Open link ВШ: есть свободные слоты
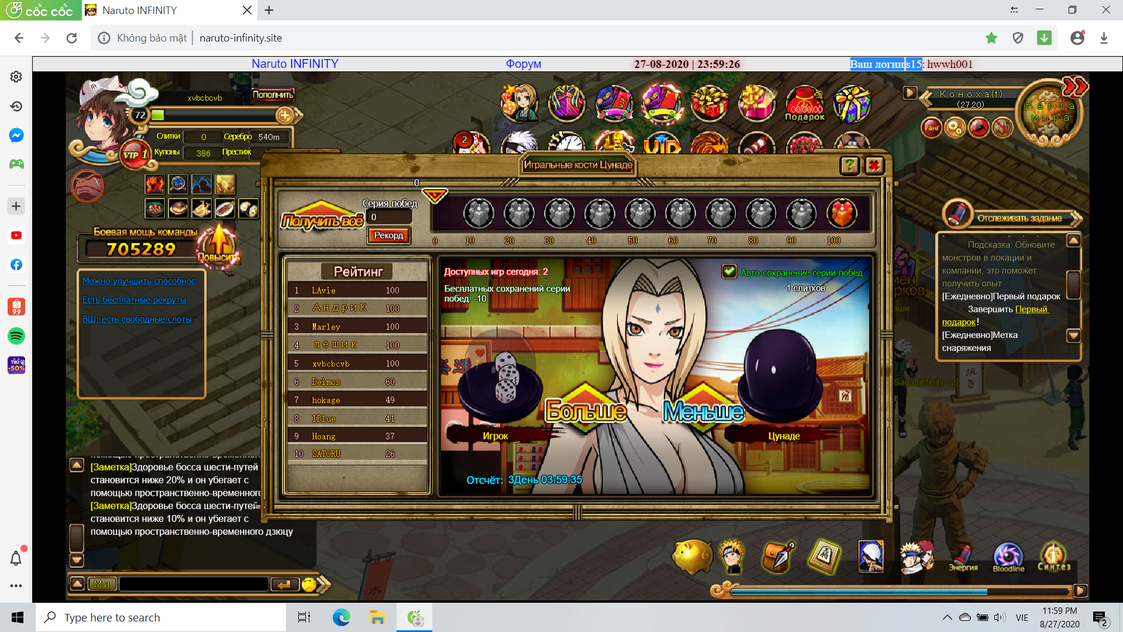1123x632 pixels. [x=137, y=319]
